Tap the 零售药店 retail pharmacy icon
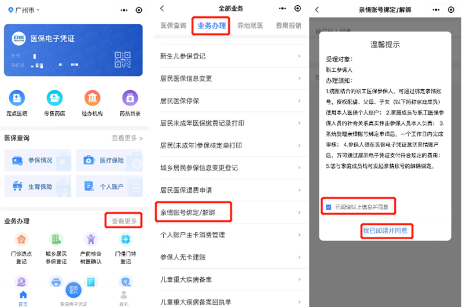 (54, 98)
